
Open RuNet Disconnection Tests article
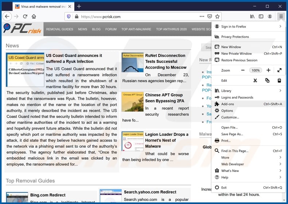(x=166, y=61)
